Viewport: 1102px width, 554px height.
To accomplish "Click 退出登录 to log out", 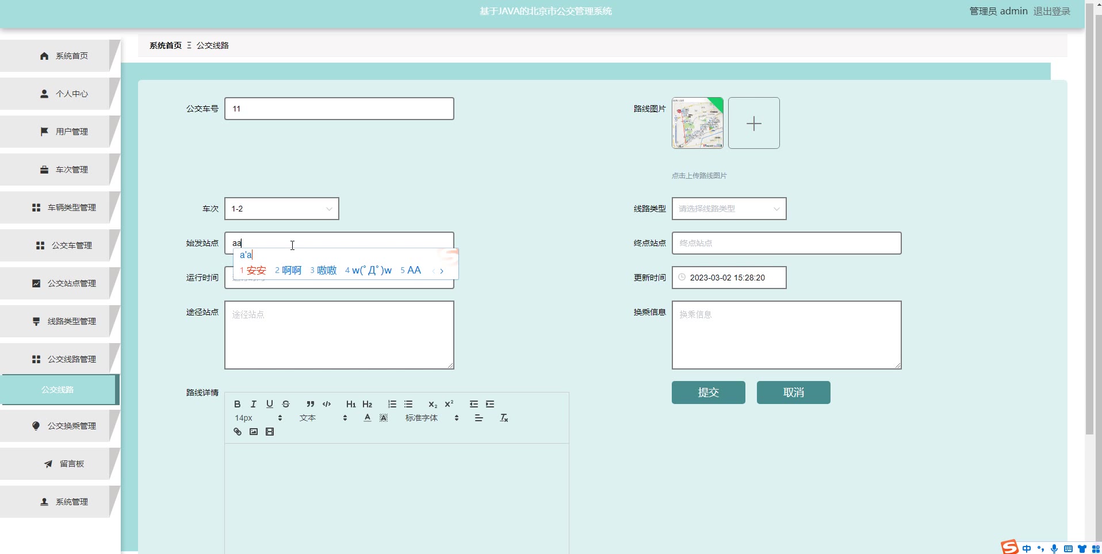I will point(1051,11).
